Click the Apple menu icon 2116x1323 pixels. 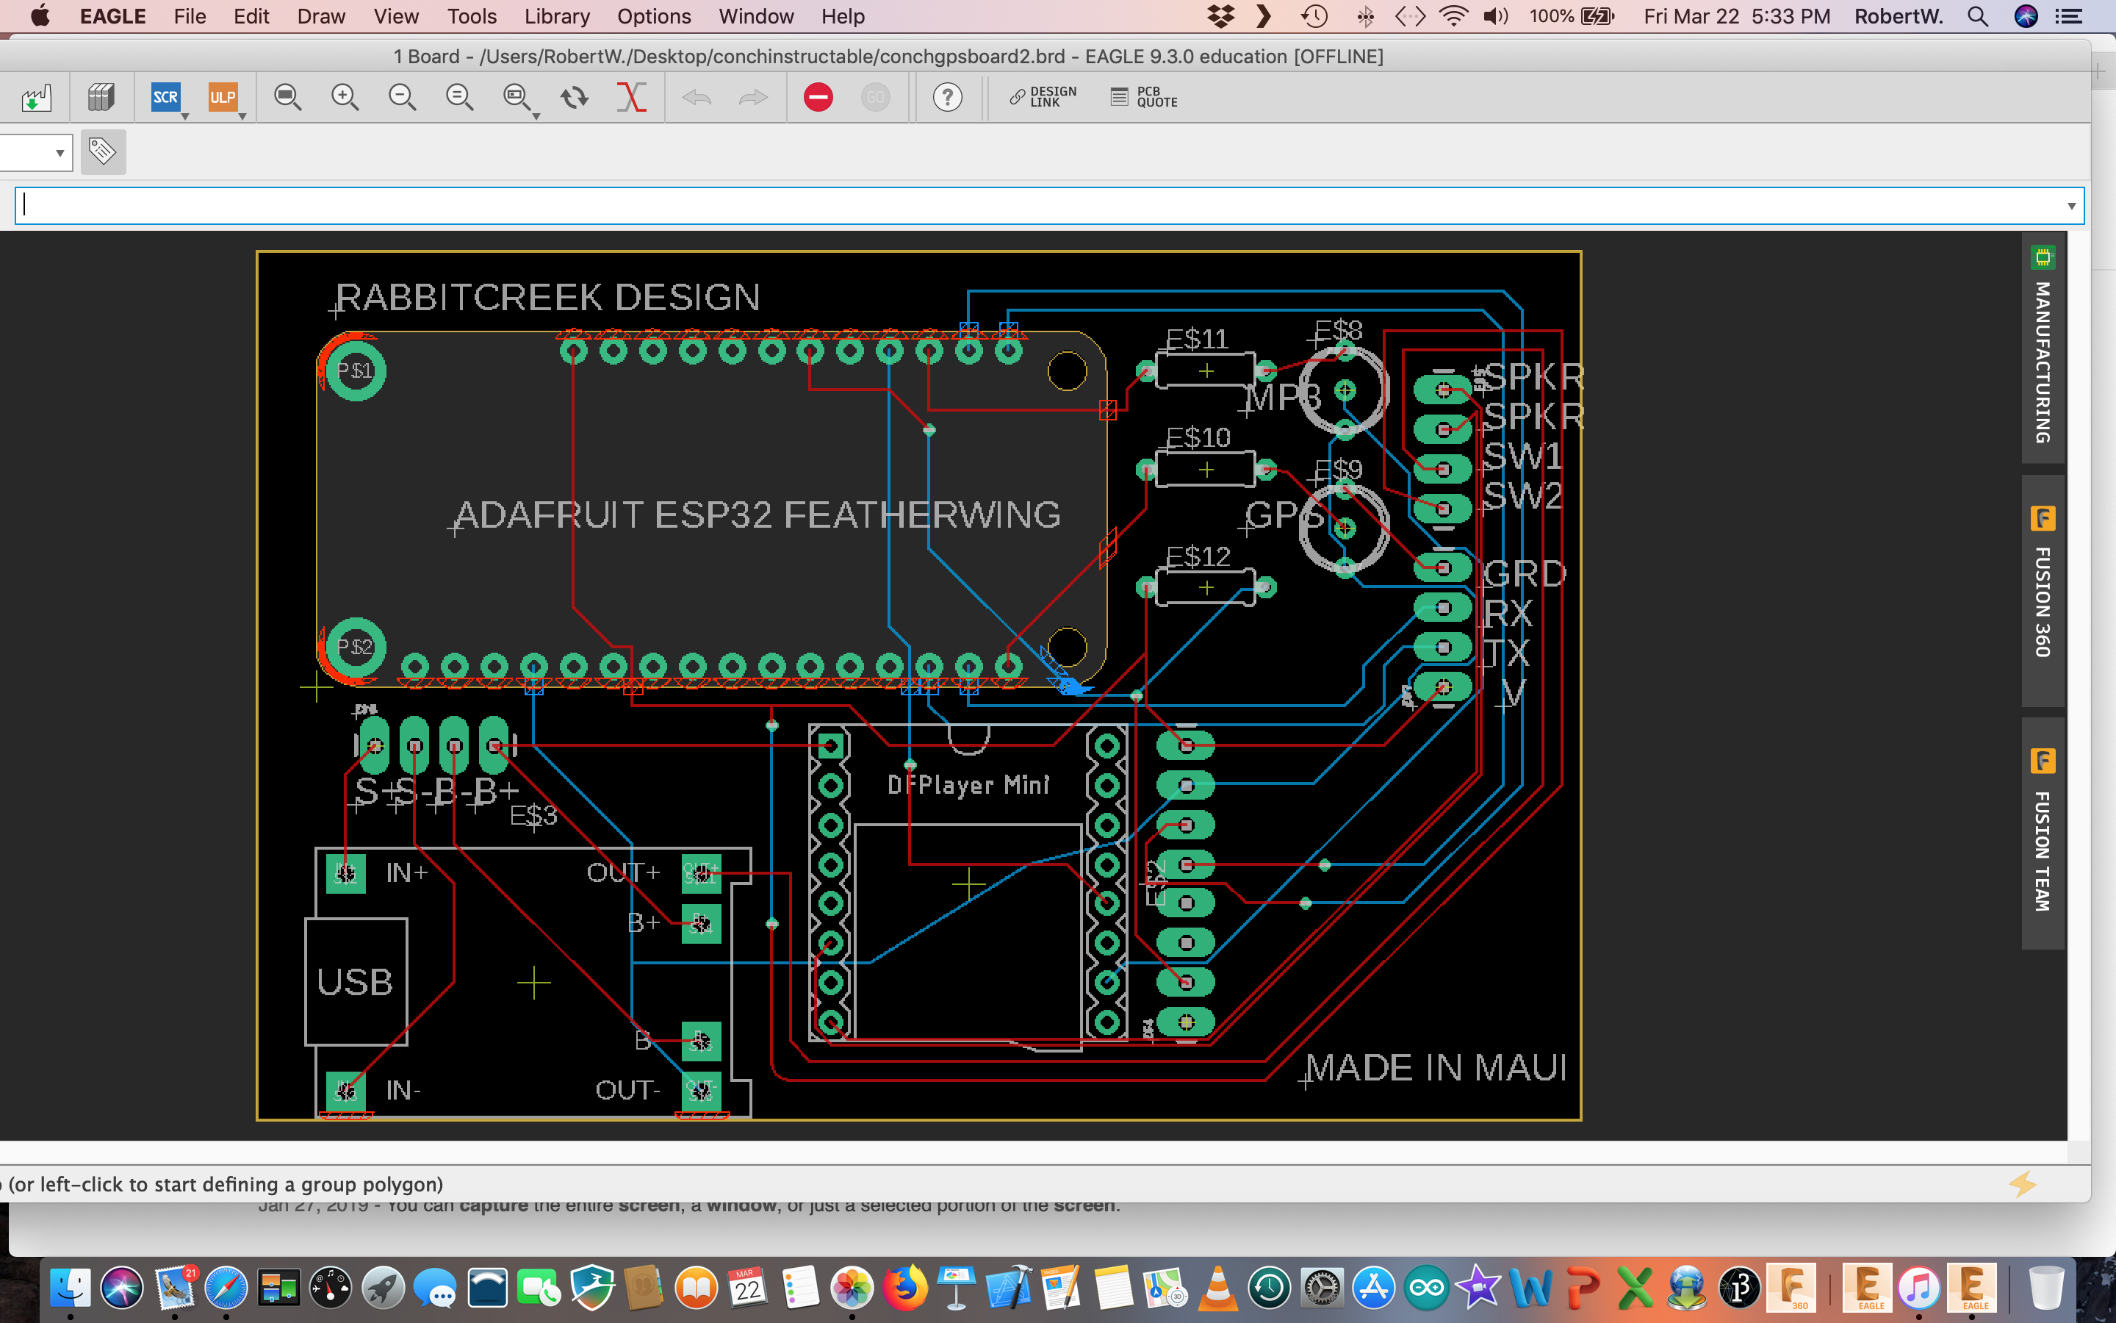click(x=40, y=15)
